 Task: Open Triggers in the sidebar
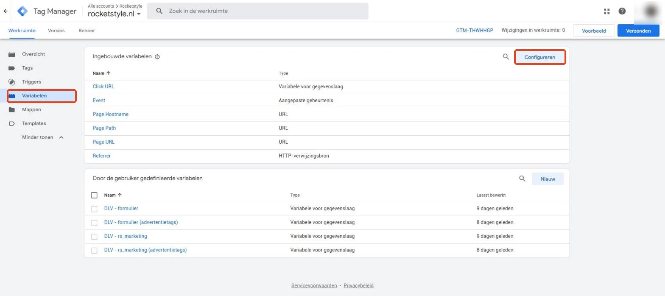31,82
